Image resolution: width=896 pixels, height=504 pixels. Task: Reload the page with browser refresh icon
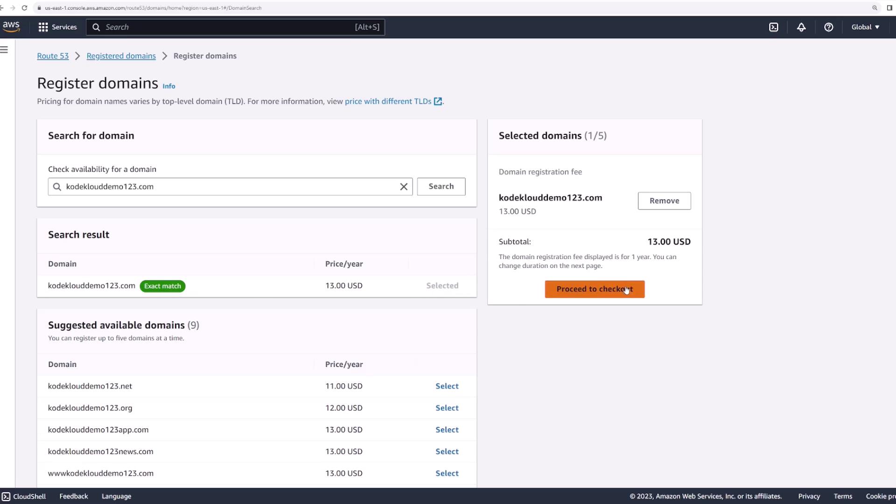(x=25, y=8)
